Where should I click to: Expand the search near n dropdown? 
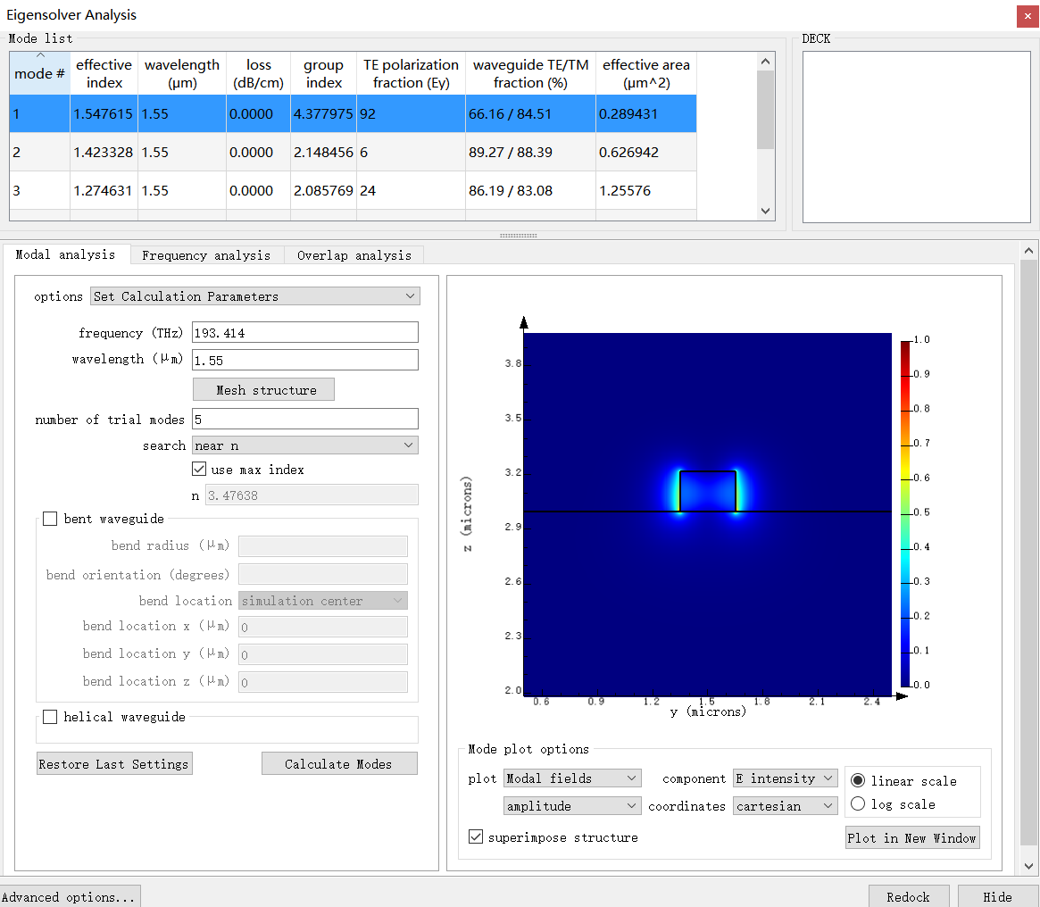[x=304, y=445]
